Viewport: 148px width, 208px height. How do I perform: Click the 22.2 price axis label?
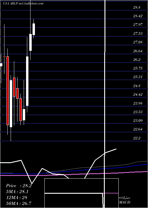click(137, 138)
